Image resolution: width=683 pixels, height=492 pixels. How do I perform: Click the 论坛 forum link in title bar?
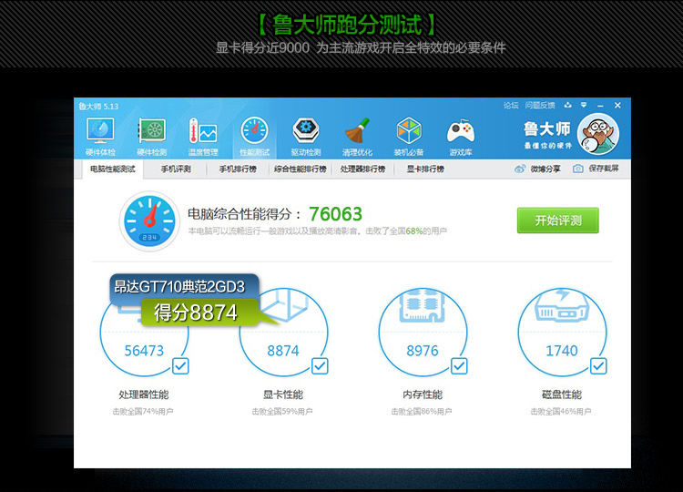coord(511,106)
